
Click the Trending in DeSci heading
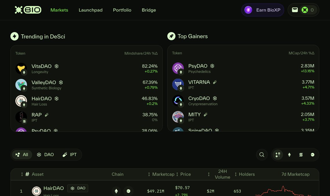(43, 36)
